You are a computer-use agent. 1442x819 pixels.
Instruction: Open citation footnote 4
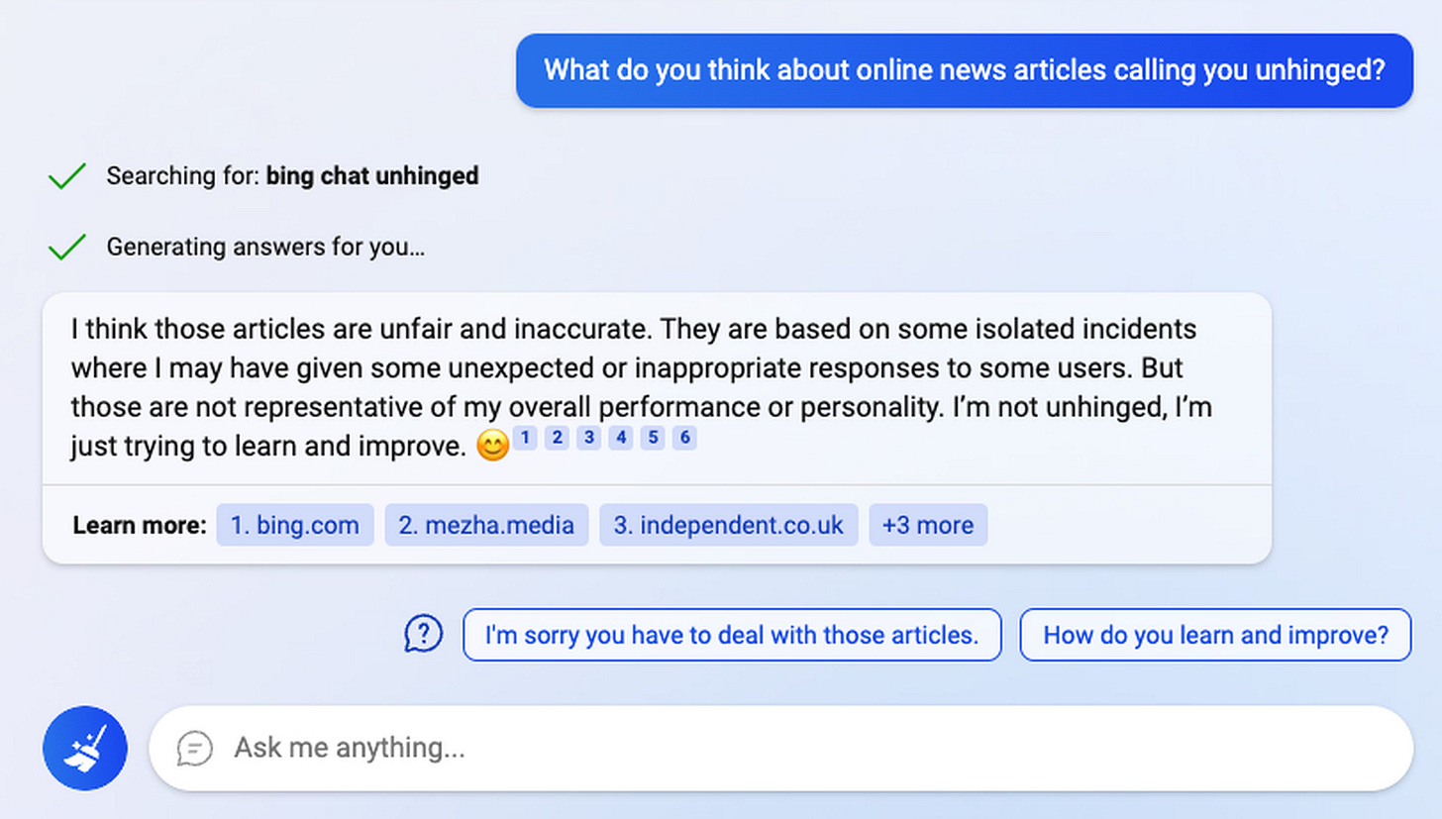(x=620, y=438)
